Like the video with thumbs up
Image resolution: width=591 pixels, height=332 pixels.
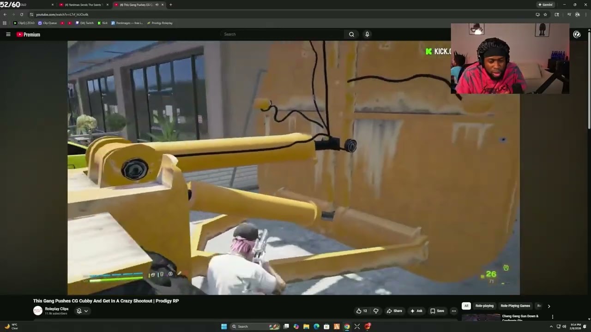point(362,311)
